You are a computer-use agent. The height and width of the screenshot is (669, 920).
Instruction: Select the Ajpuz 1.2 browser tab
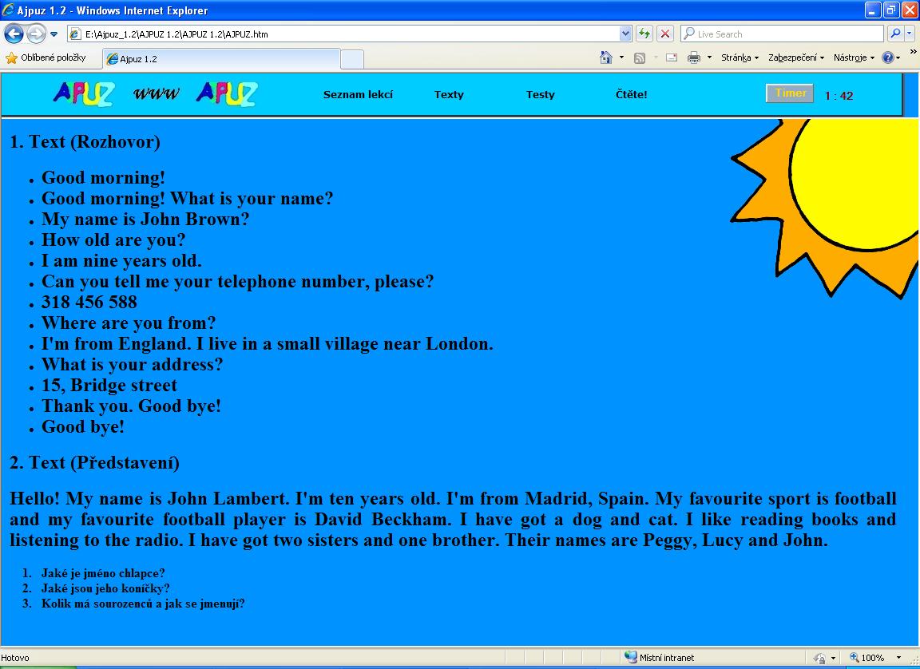221,58
